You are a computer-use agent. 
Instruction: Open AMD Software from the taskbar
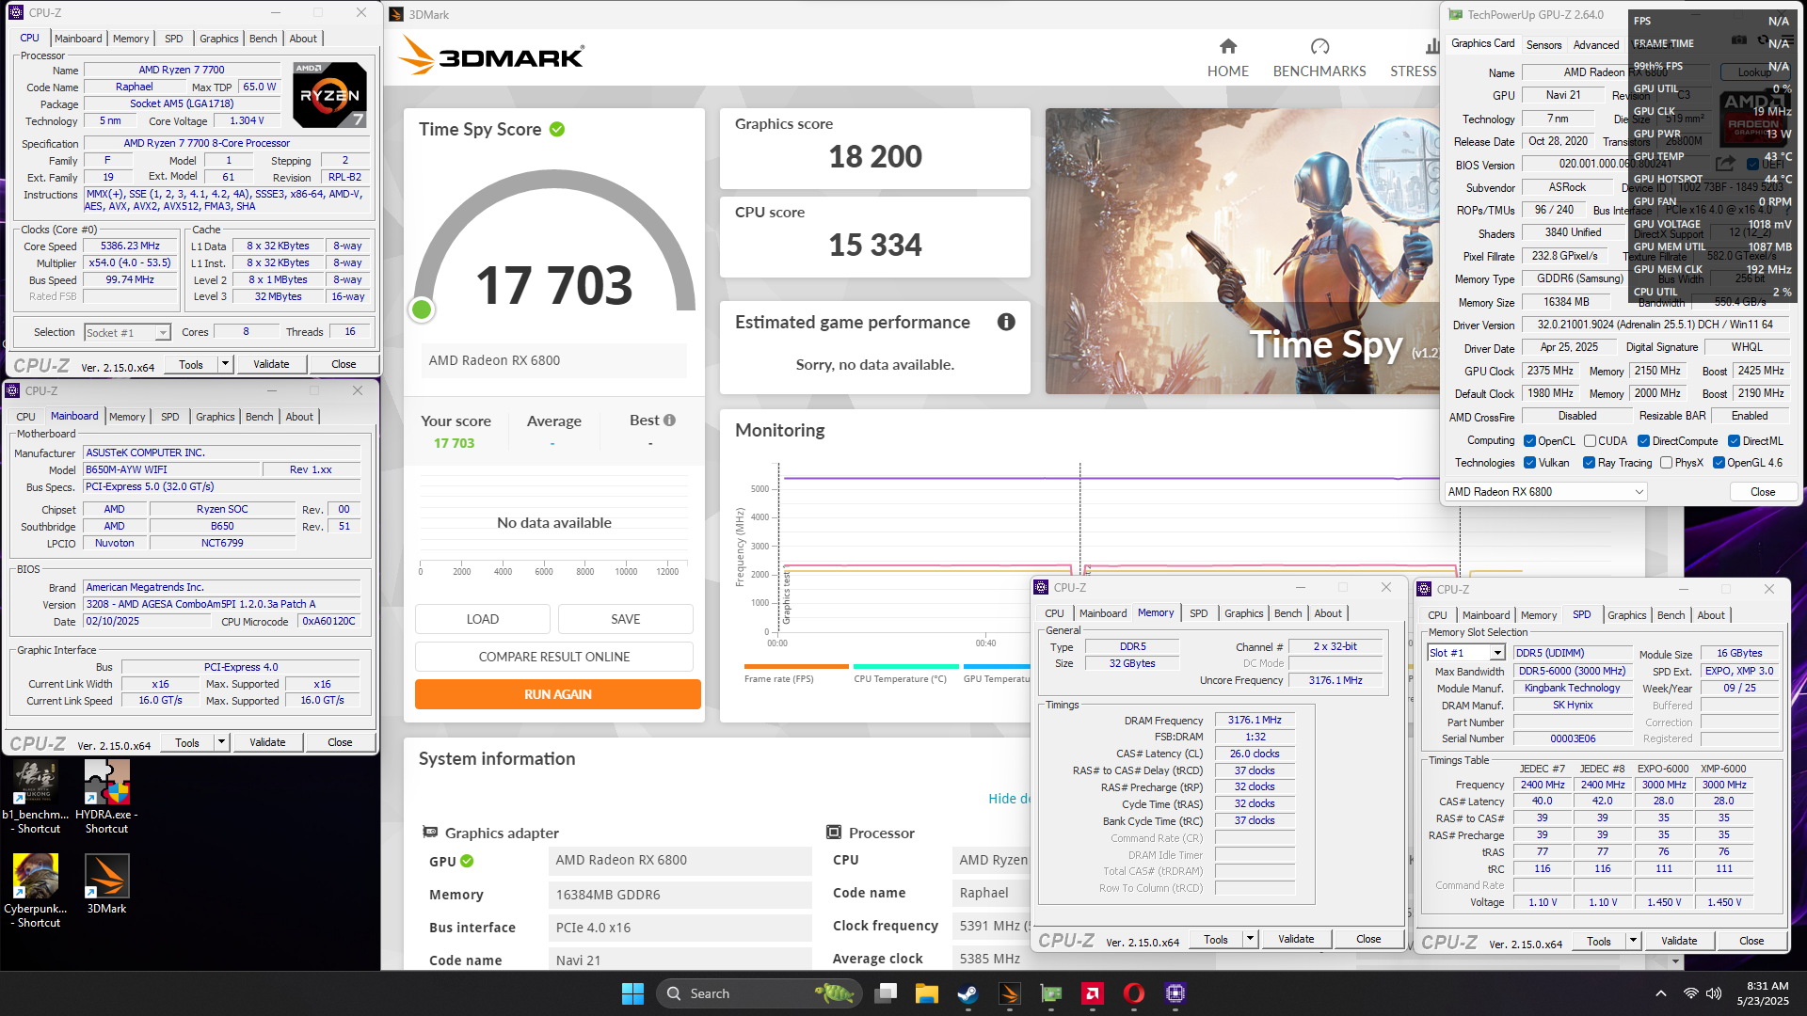pyautogui.click(x=1092, y=993)
